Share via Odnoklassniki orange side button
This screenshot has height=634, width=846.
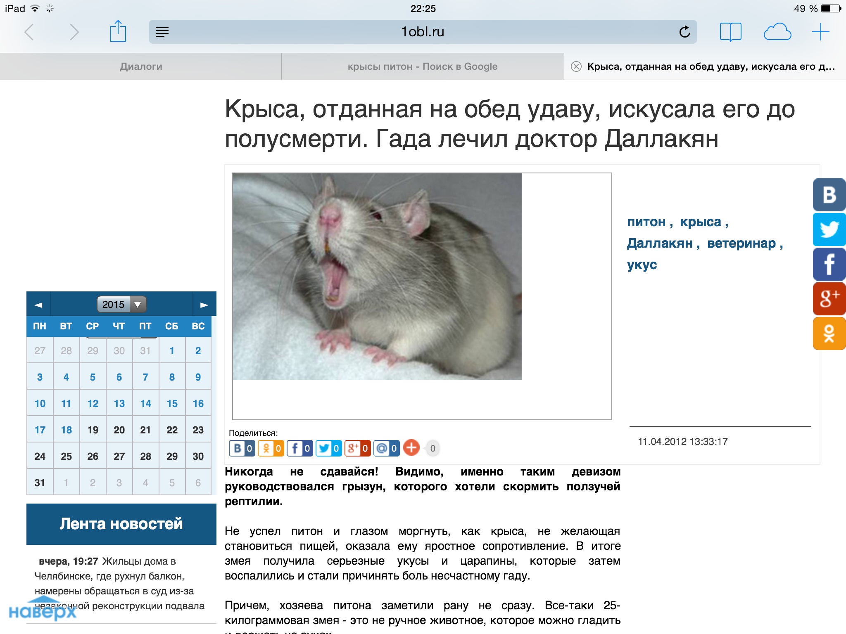(829, 333)
